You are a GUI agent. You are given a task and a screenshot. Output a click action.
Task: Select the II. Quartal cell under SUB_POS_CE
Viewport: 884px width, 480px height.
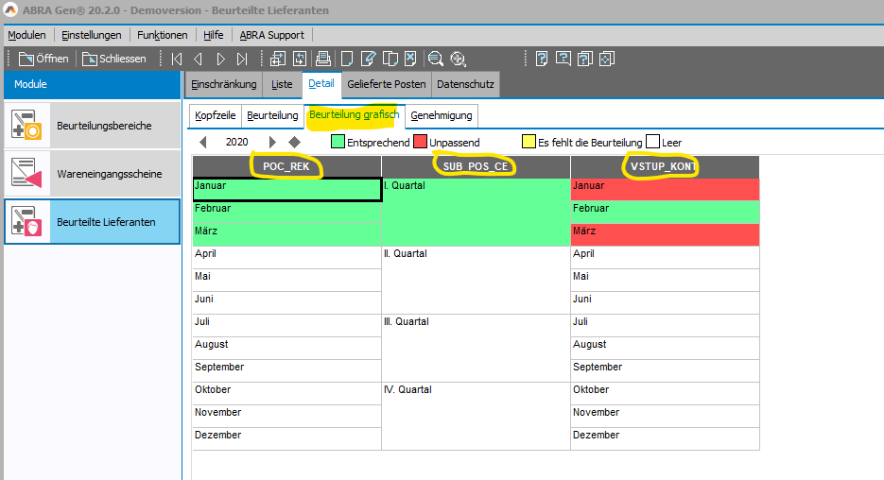coord(476,280)
